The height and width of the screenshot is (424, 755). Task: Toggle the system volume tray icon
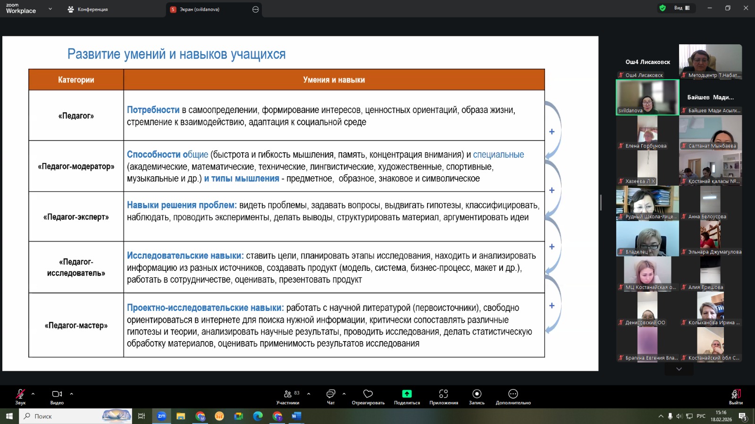click(x=679, y=416)
